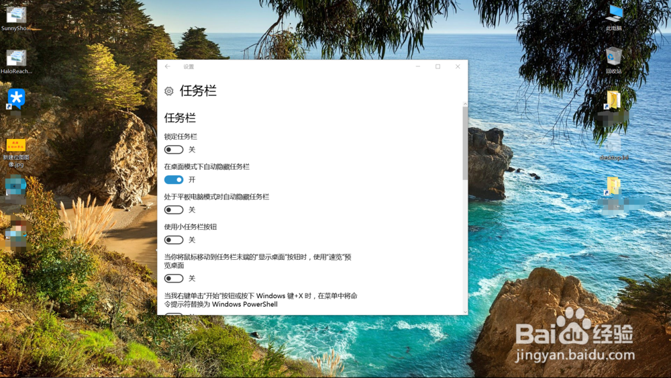Select the 此电脑 desktop icon
The width and height of the screenshot is (671, 378).
tap(614, 18)
